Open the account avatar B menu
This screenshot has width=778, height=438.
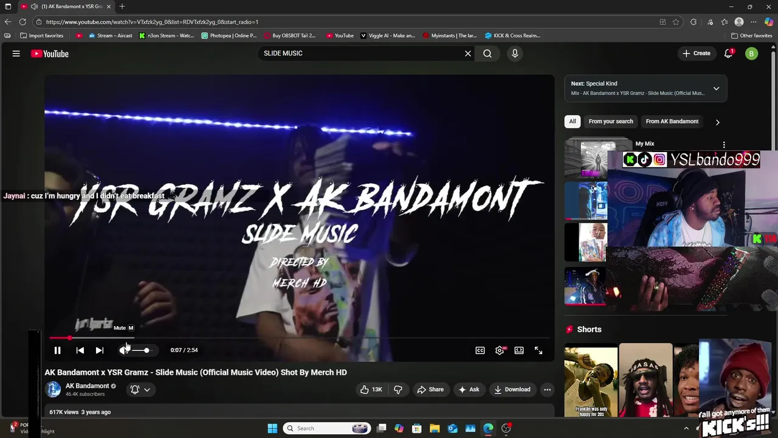click(x=751, y=54)
